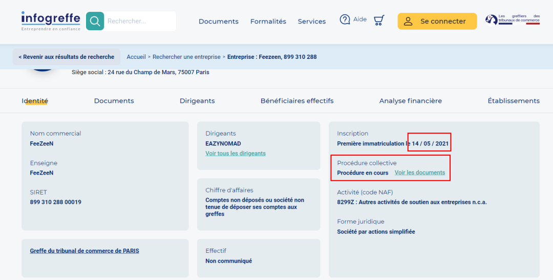This screenshot has height=280, width=553.
Task: Go to Accueil breadcrumb link
Action: [136, 57]
